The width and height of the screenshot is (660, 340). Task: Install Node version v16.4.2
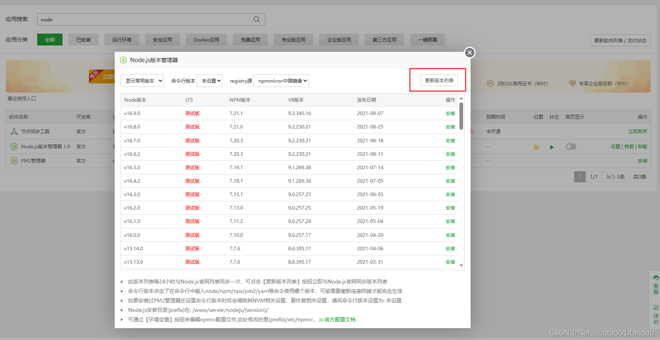[450, 181]
